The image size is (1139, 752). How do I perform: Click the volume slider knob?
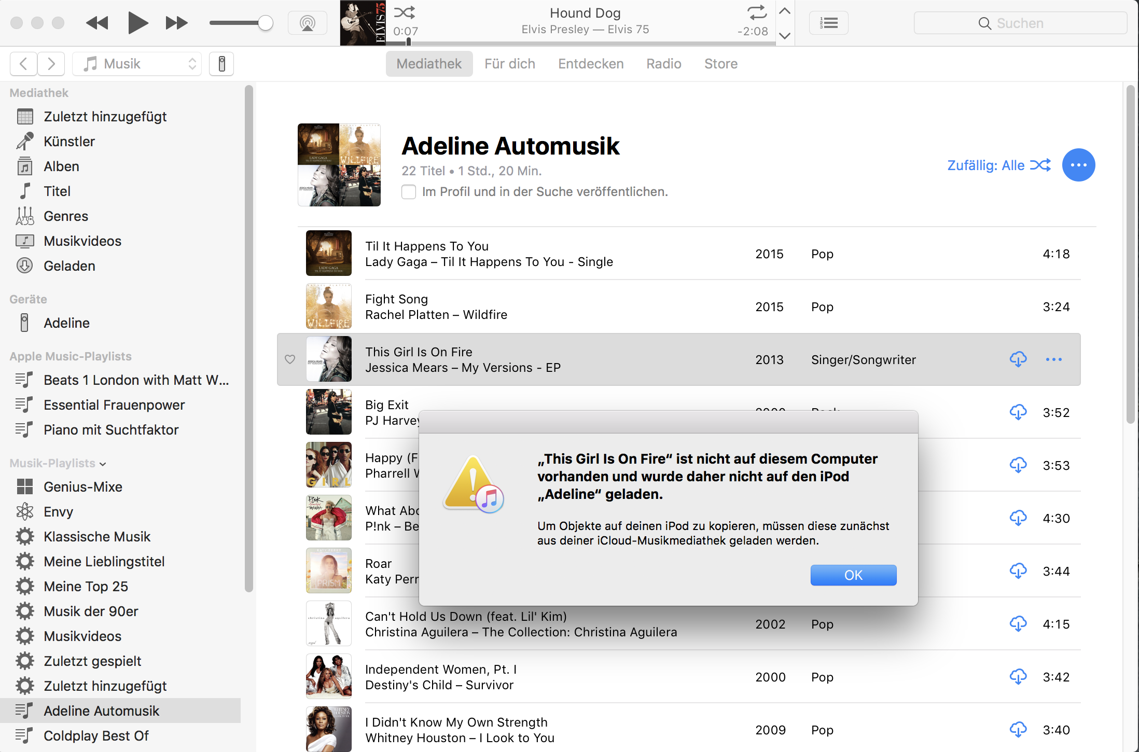point(265,23)
